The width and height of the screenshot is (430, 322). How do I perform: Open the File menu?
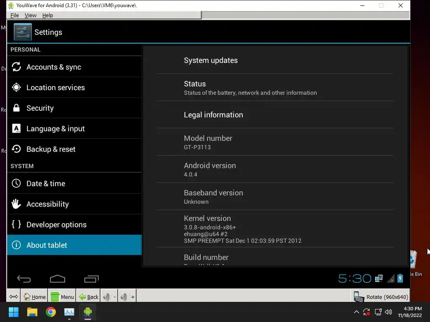[x=15, y=16]
